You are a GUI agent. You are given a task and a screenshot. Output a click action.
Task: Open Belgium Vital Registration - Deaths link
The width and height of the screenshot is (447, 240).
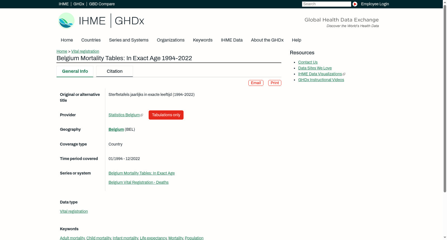pyautogui.click(x=139, y=182)
